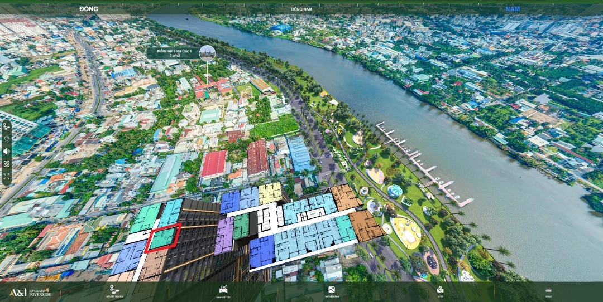Select the purple apartment unit on floor plan
Image resolution: width=603 pixels, height=302 pixels.
pos(224,236)
